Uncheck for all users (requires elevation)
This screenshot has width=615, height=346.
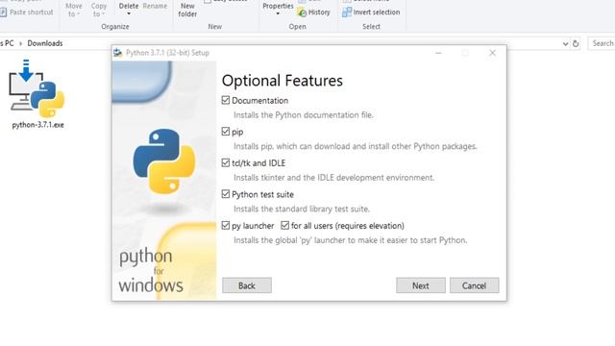pos(285,226)
